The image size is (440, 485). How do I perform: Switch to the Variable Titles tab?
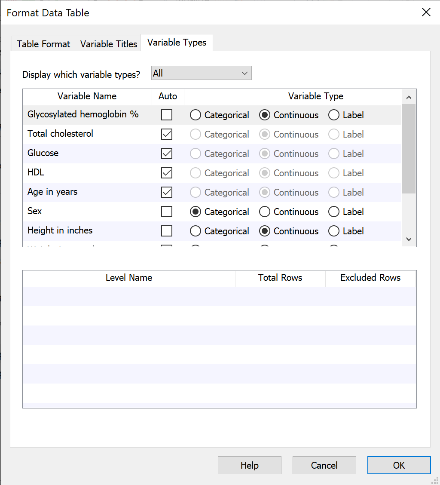pos(107,43)
